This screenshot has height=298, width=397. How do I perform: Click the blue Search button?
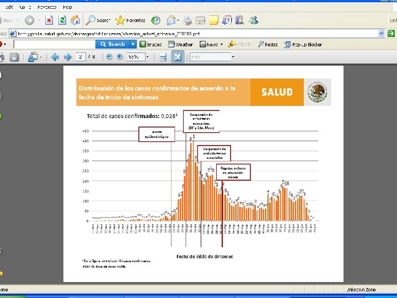(x=112, y=44)
